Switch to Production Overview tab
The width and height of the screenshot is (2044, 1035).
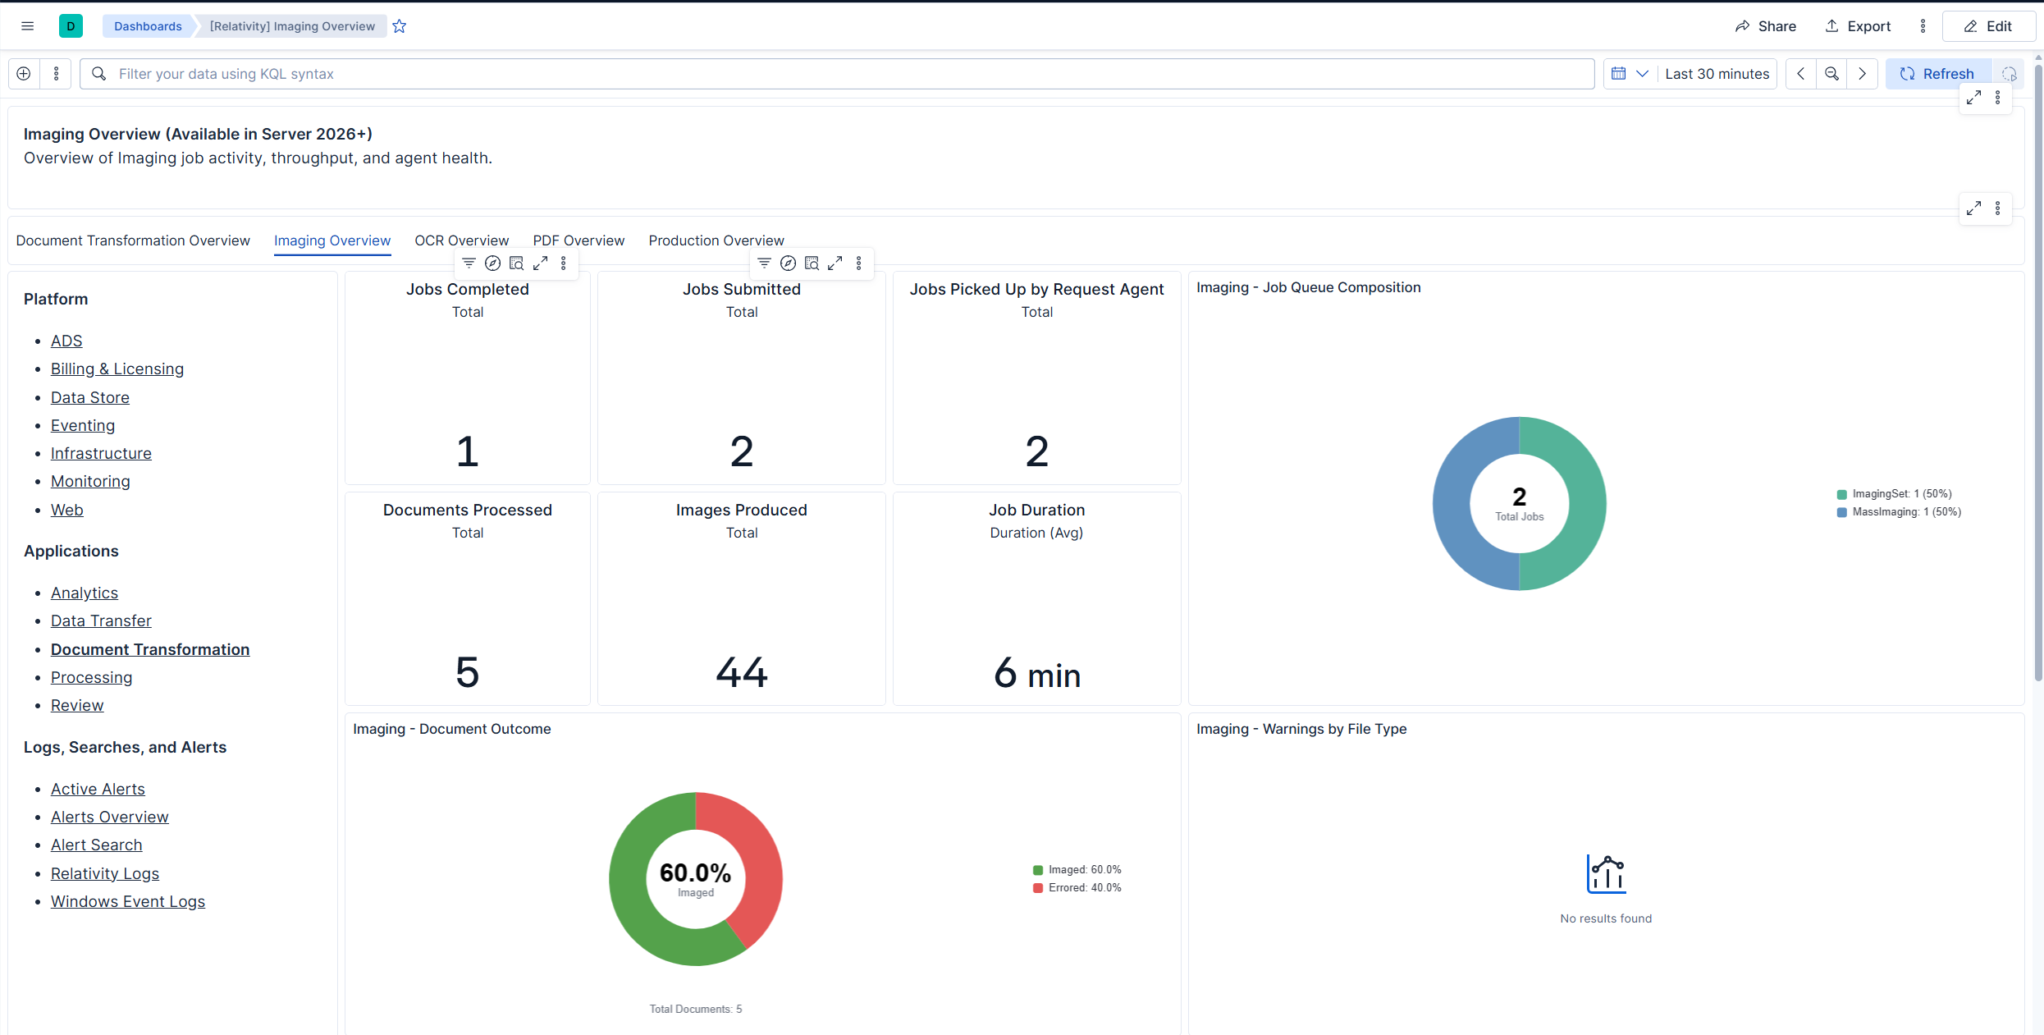[x=716, y=240]
